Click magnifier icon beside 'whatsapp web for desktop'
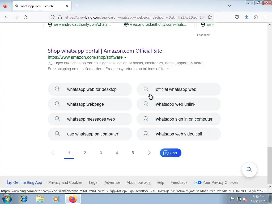272x204 pixels. coord(57,89)
